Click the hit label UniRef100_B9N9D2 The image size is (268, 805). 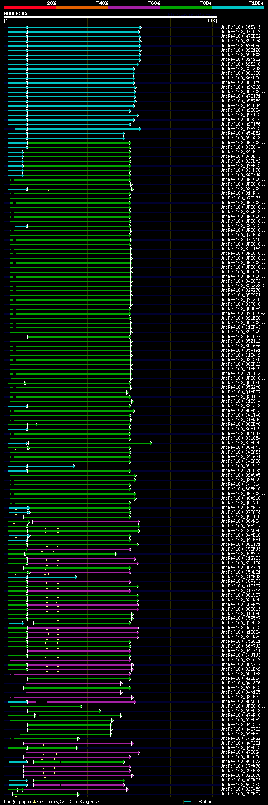click(240, 60)
